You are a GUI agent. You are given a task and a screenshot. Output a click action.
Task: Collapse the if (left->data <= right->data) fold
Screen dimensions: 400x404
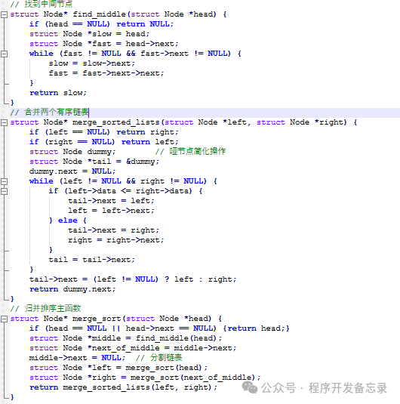4,191
